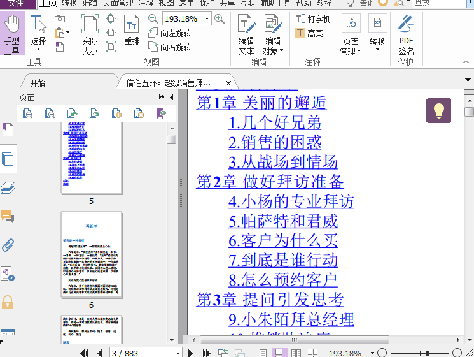Open link 8.怎么预约客户

pos(283,279)
